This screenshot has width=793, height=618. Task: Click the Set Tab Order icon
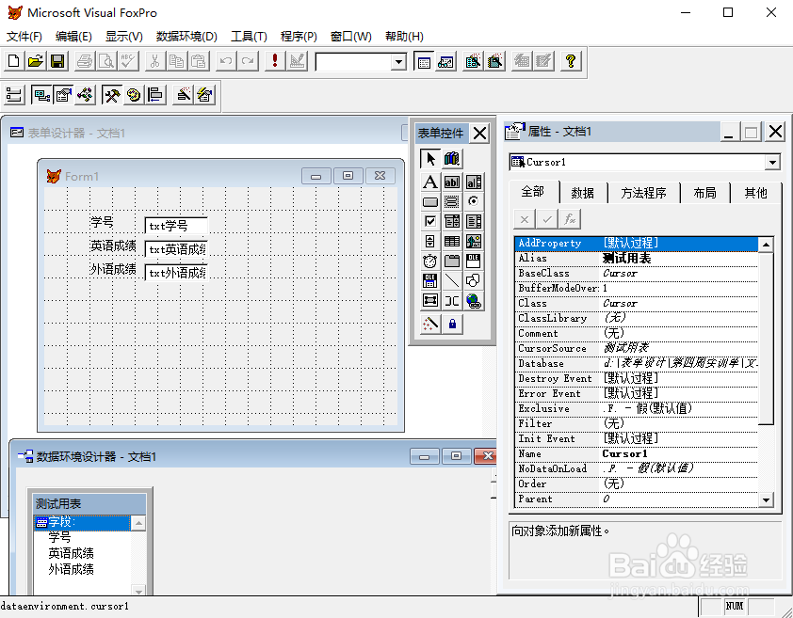click(13, 94)
